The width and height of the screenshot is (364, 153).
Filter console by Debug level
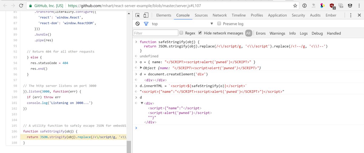317,33
